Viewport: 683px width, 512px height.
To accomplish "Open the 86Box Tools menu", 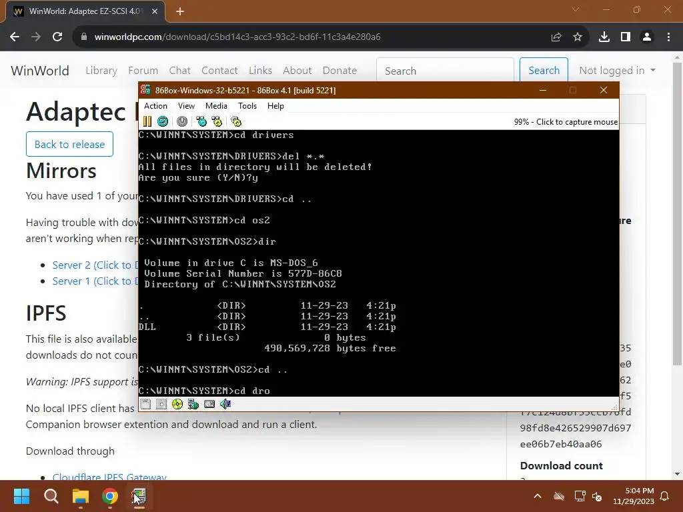I will tap(247, 106).
